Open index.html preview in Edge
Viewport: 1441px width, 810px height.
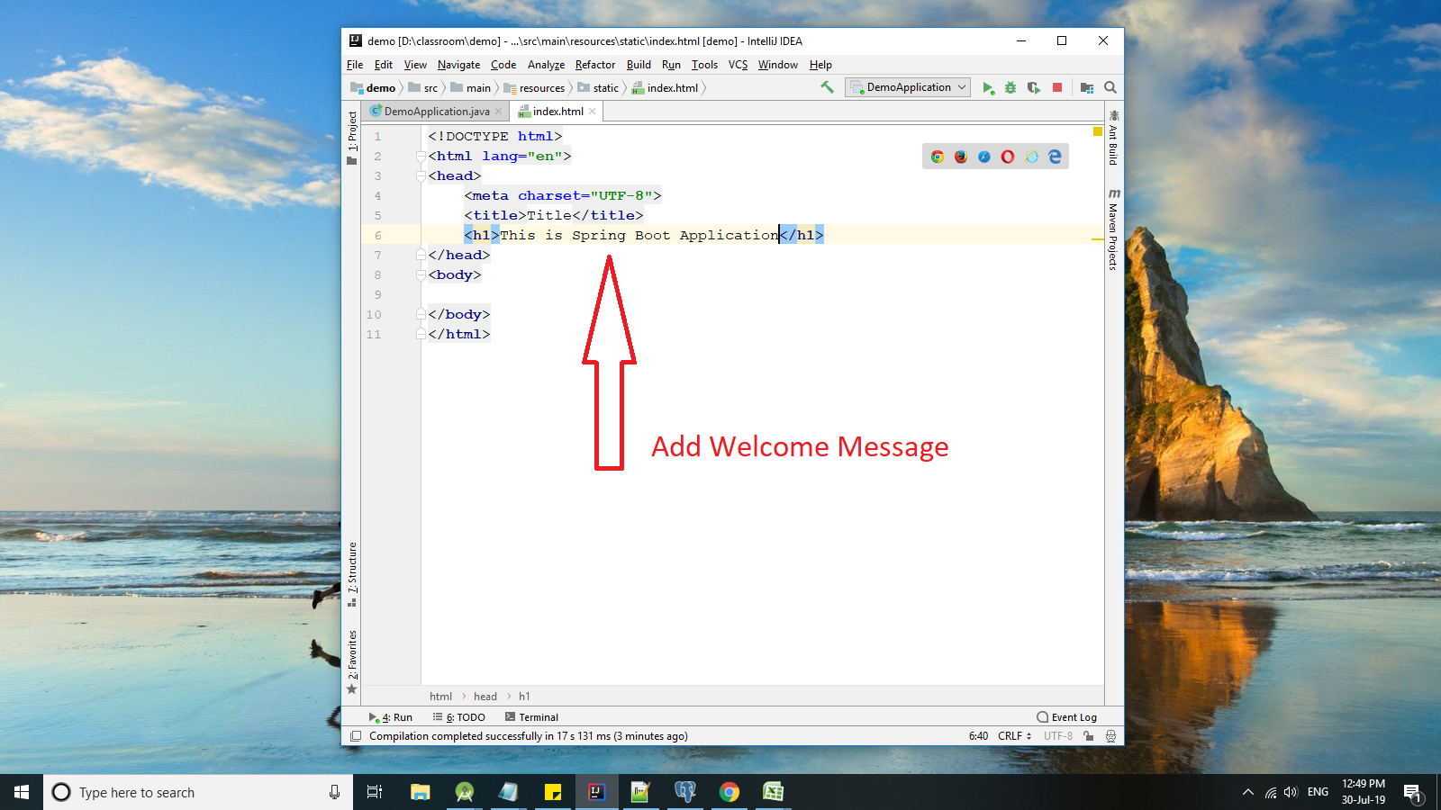(x=1055, y=157)
